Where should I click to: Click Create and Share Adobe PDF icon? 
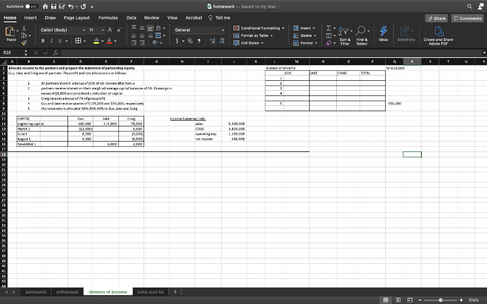(x=438, y=36)
